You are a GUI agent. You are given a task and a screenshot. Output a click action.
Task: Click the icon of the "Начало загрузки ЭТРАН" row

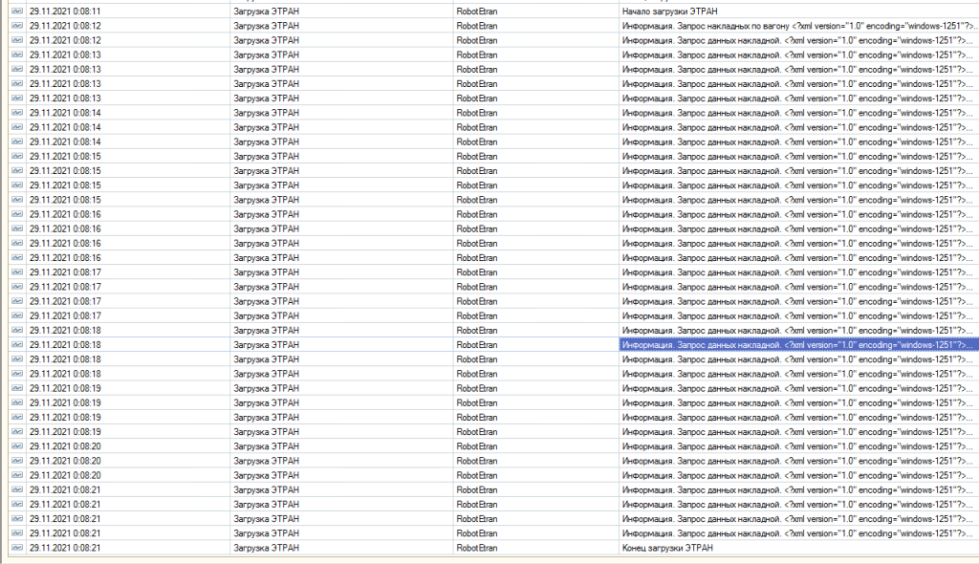click(17, 11)
